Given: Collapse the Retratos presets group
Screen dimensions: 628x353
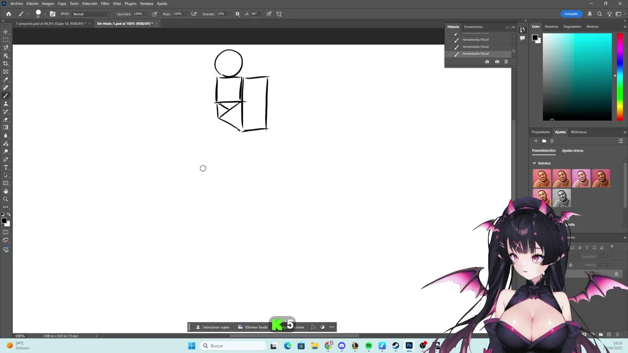Looking at the screenshot, I should 534,163.
